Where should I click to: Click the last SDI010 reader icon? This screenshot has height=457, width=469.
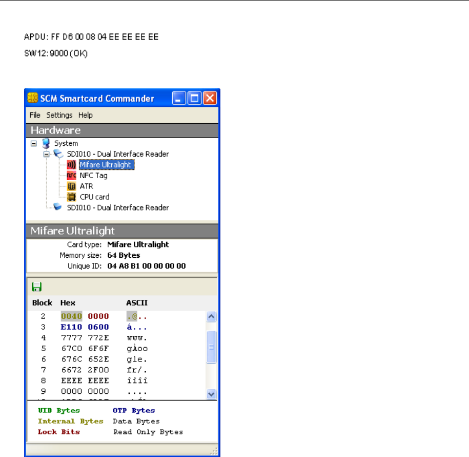pyautogui.click(x=57, y=207)
